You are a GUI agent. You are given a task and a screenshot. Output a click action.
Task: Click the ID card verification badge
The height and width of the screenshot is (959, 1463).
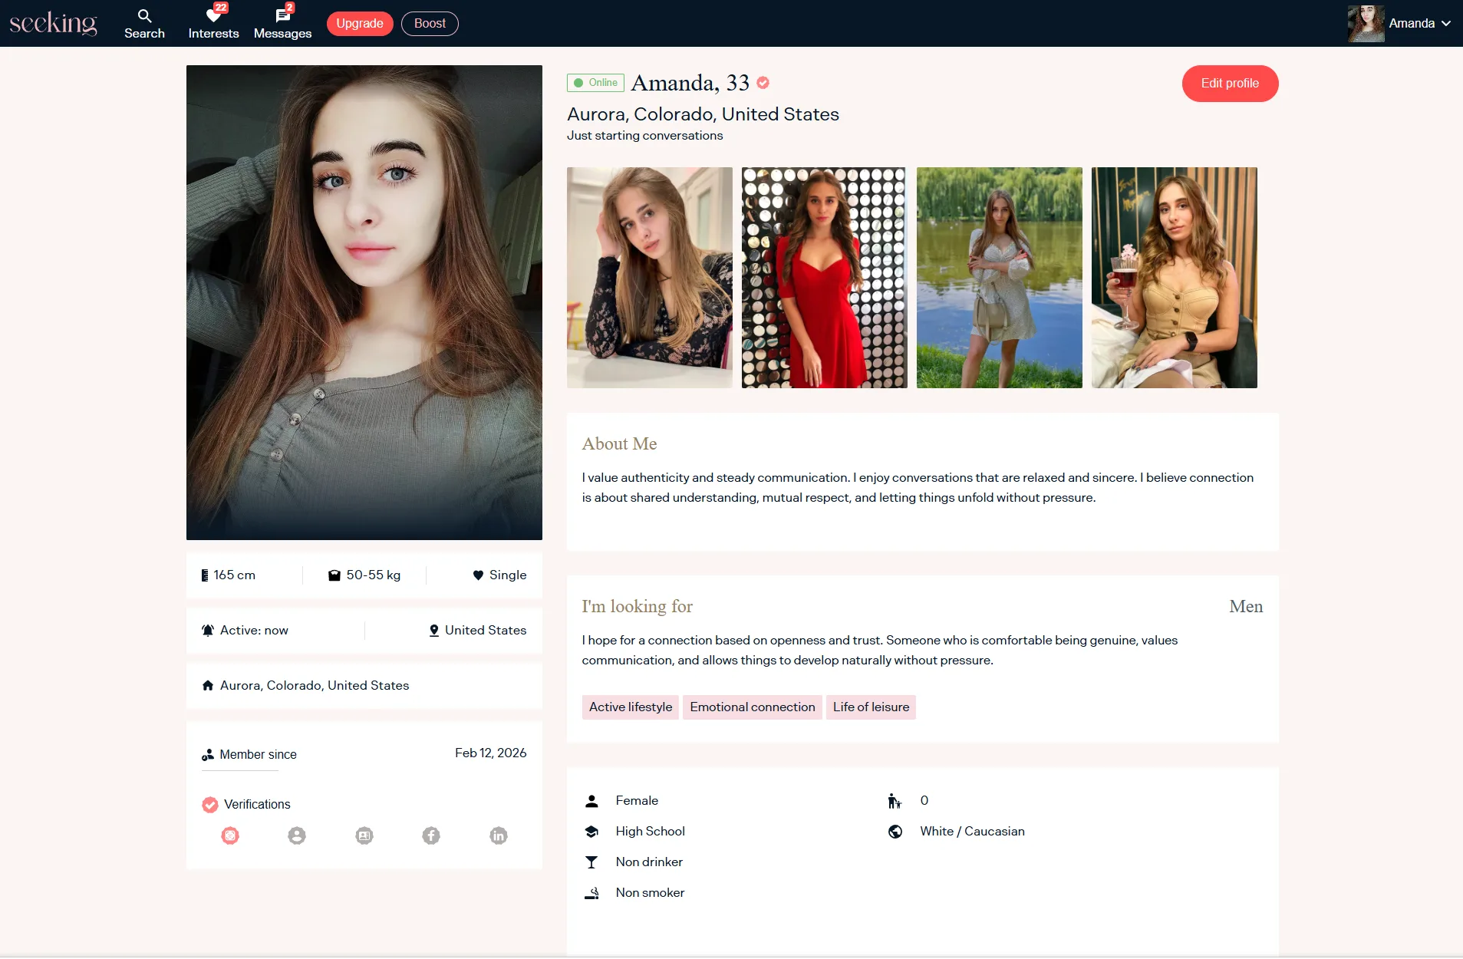(x=364, y=835)
